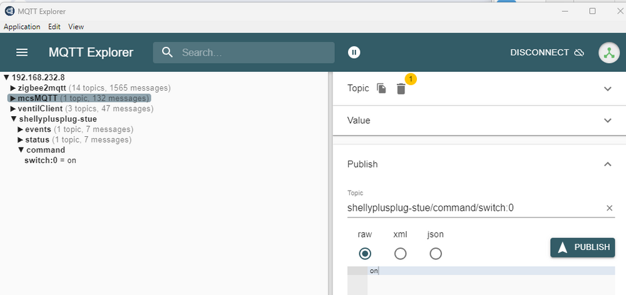
Task: Expand the Topic panel chevron
Action: (607, 89)
